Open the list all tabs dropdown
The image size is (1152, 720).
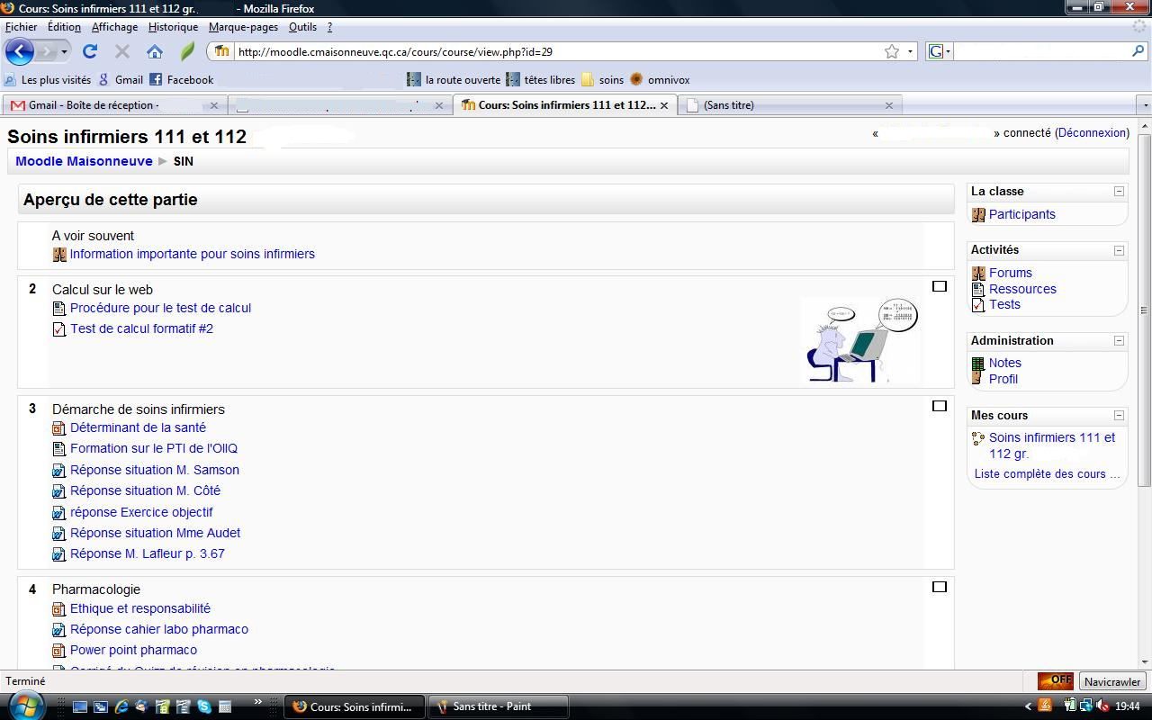(1145, 105)
